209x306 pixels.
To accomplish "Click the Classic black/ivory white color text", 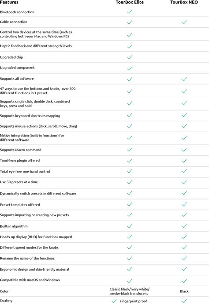I will [129, 289].
